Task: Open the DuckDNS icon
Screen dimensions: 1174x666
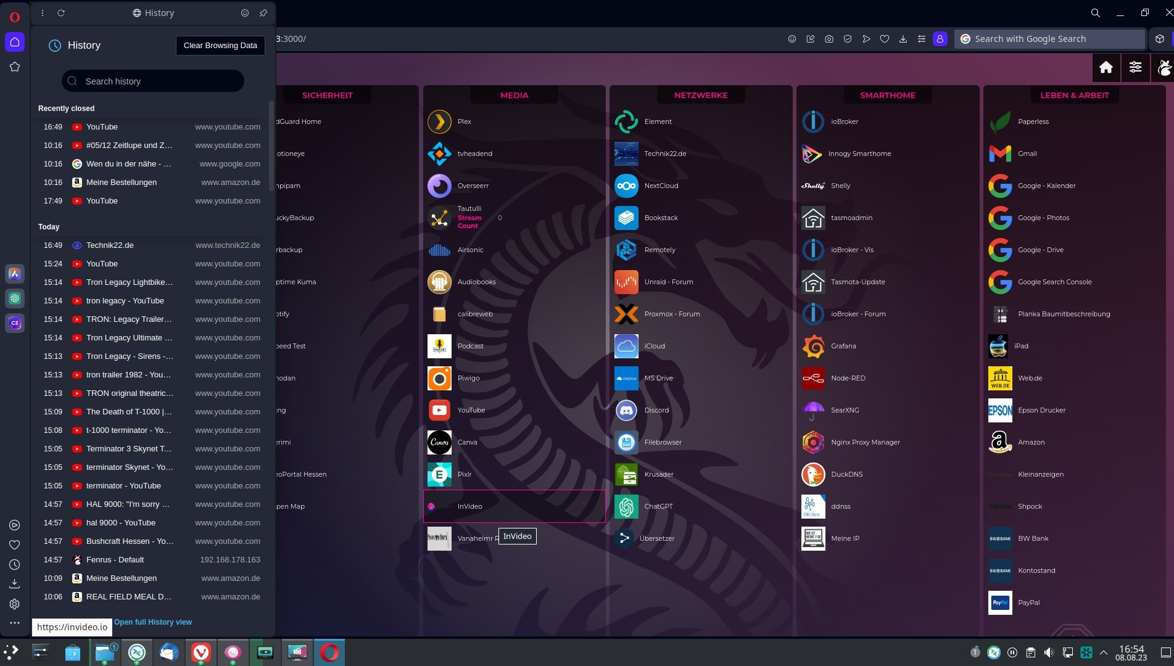Action: (813, 474)
